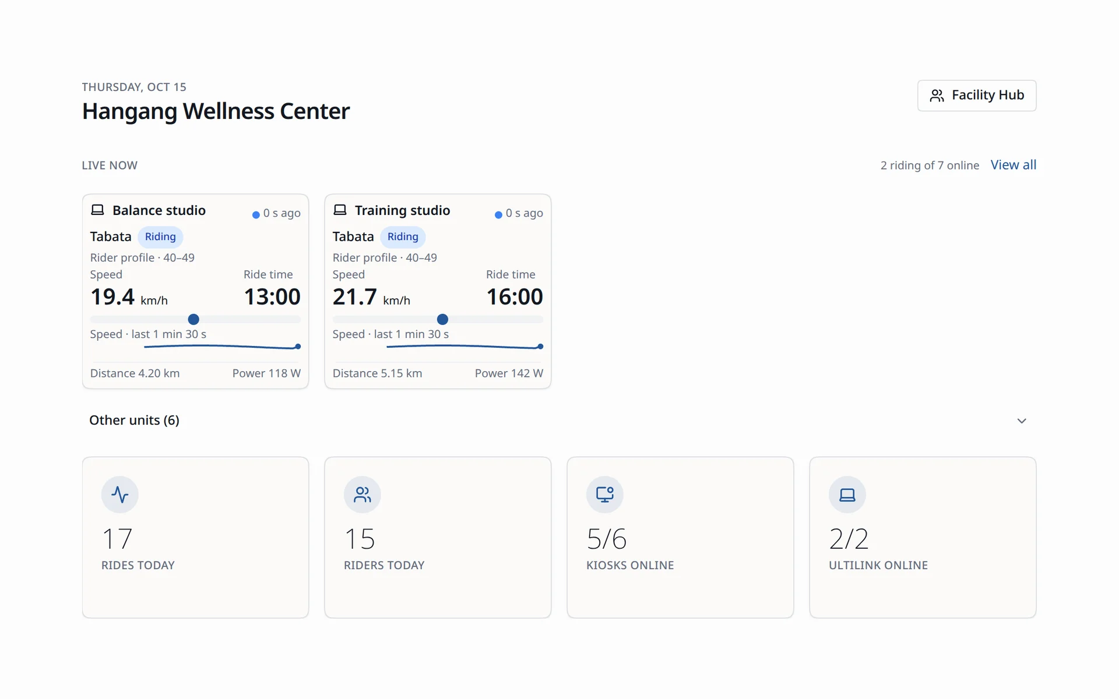Click the activity pulse icon for Rides Today
The width and height of the screenshot is (1119, 699).
point(120,495)
